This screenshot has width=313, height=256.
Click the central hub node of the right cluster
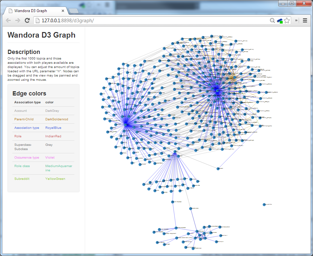[217, 90]
